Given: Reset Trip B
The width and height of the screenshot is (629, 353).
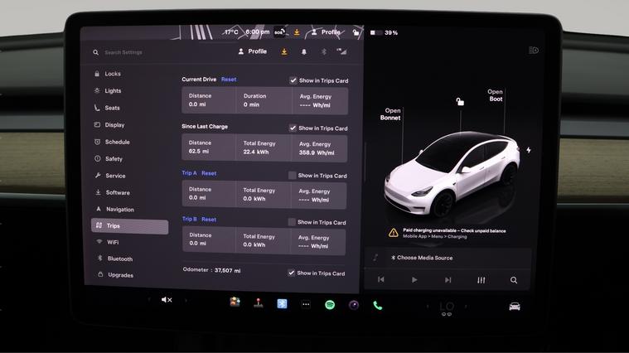Looking at the screenshot, I should point(209,220).
